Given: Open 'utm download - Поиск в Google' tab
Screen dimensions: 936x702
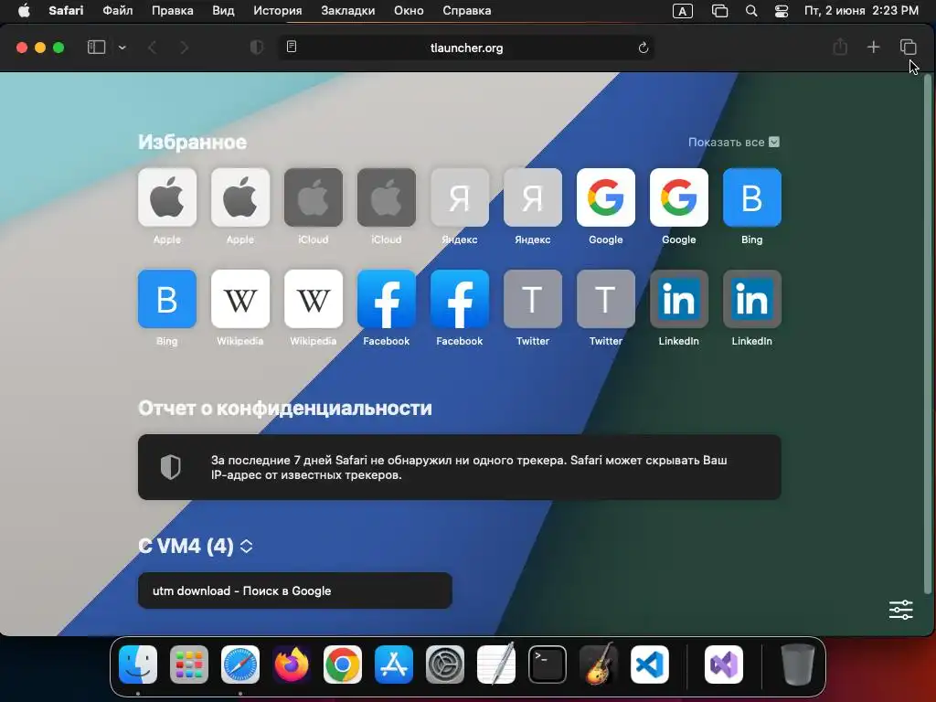Looking at the screenshot, I should (x=295, y=590).
